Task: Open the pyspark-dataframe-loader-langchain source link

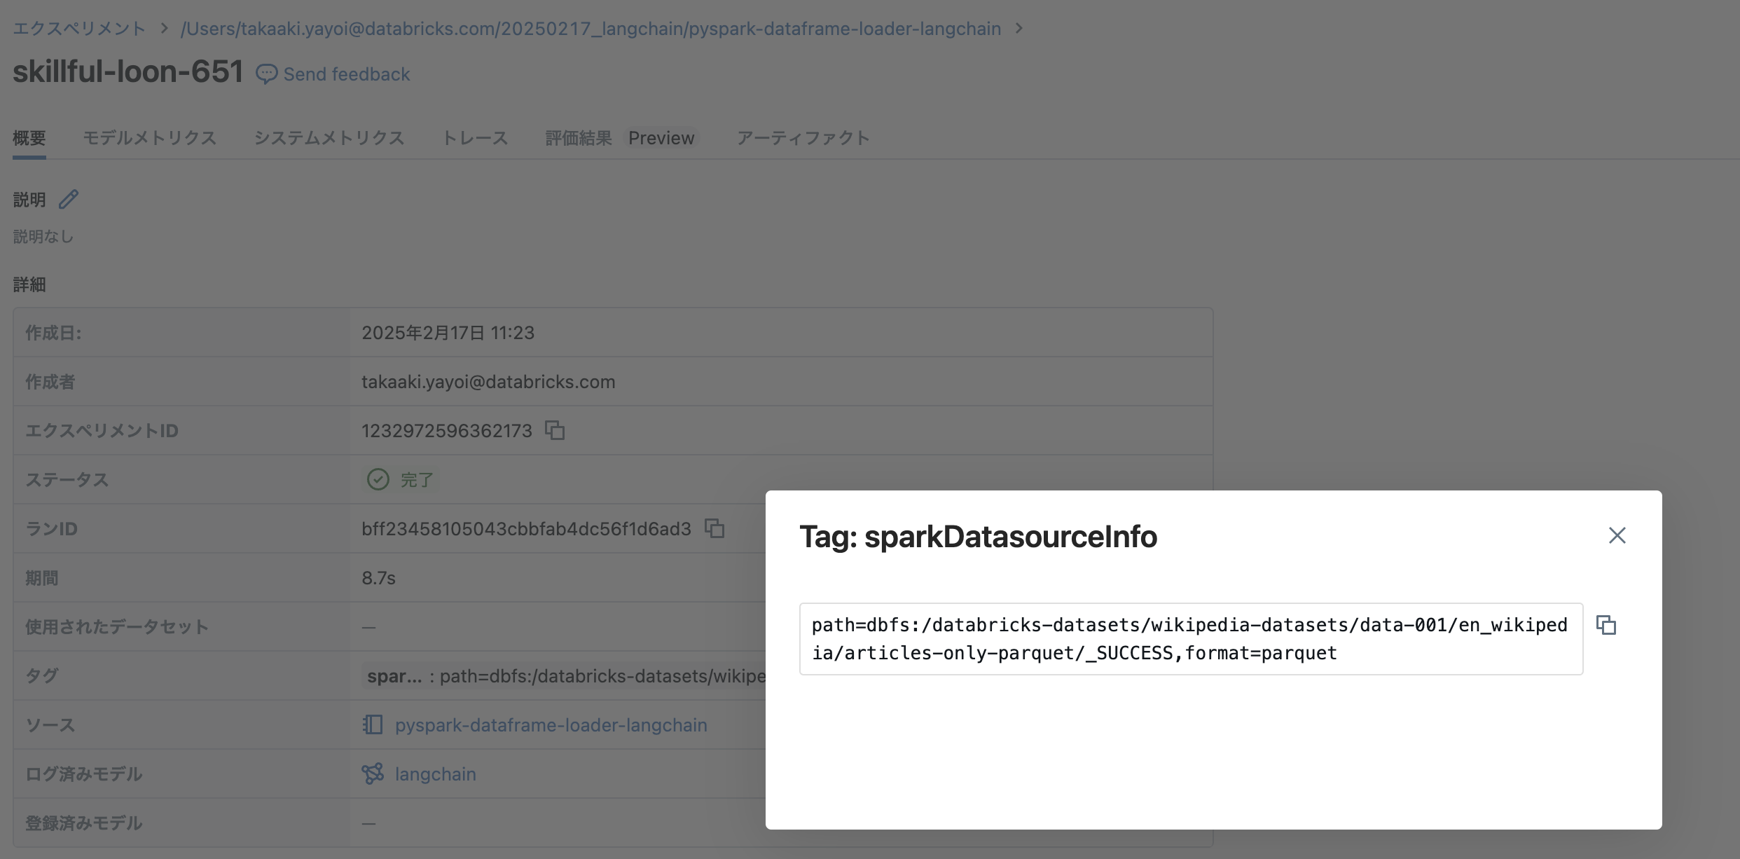Action: pyautogui.click(x=551, y=724)
